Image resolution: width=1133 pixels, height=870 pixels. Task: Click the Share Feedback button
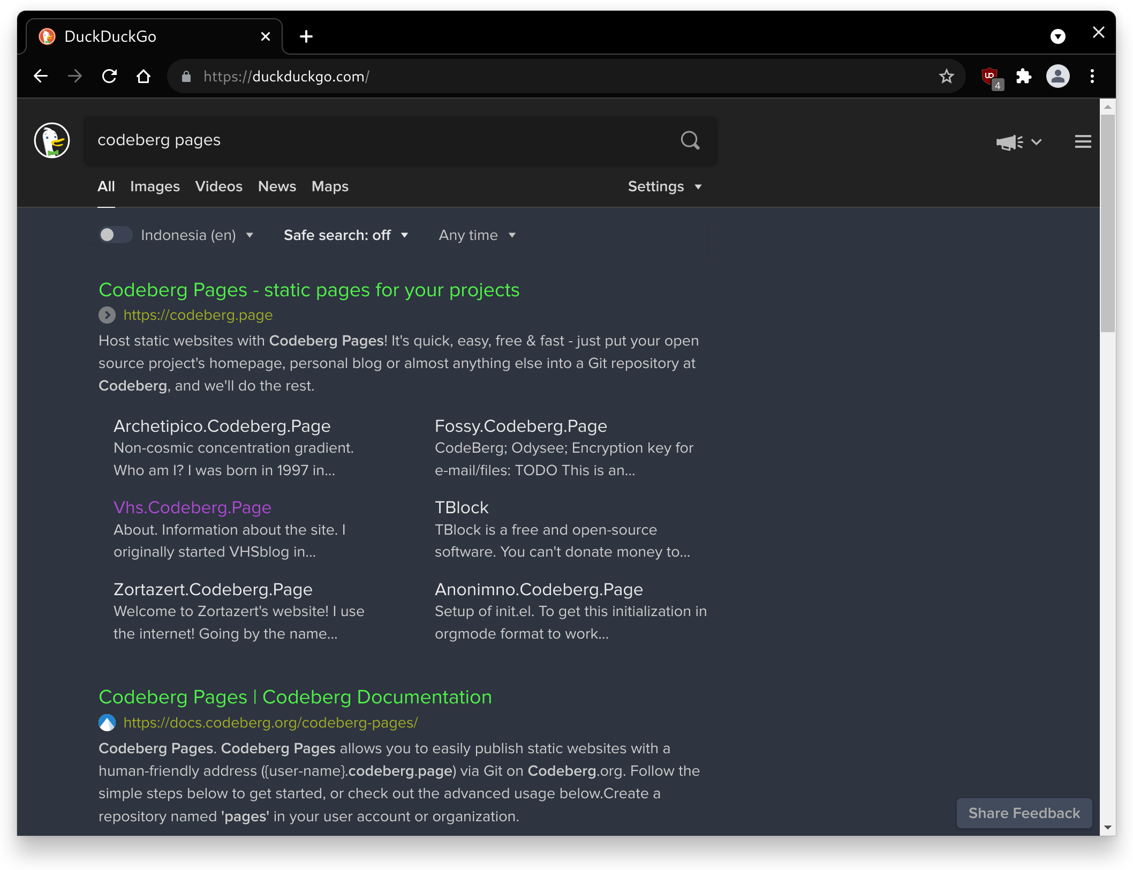click(x=1024, y=813)
